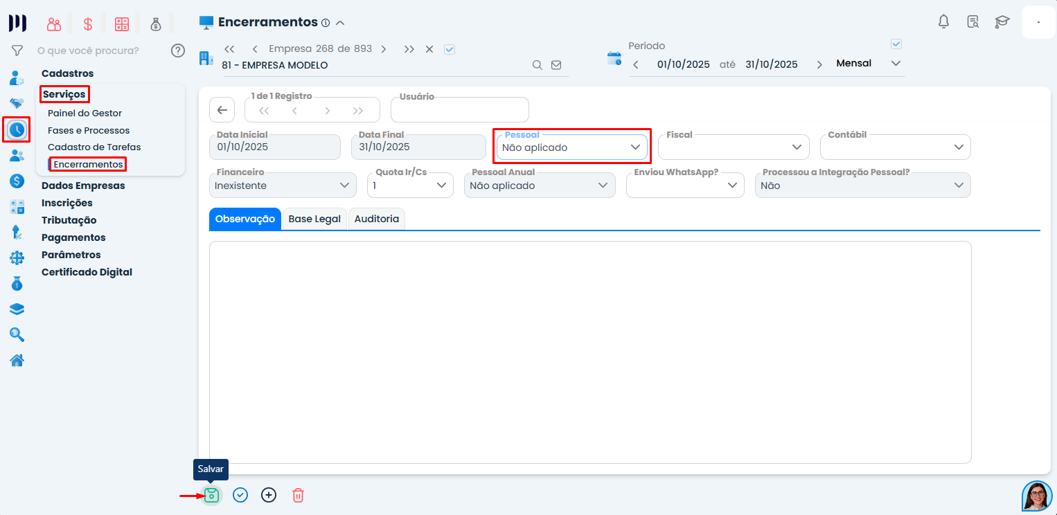
Task: Open the Financeiro dropdown
Action: point(283,186)
